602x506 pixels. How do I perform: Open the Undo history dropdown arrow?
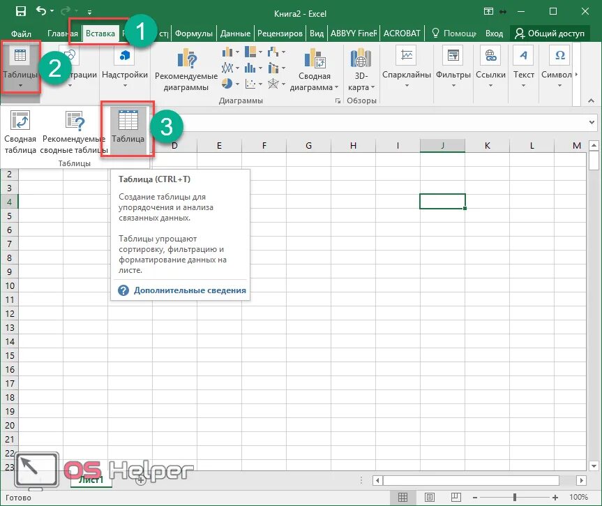pyautogui.click(x=52, y=10)
